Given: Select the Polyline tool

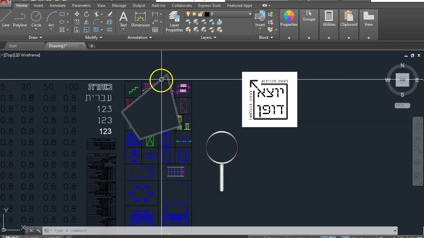Looking at the screenshot, I should 20,19.
